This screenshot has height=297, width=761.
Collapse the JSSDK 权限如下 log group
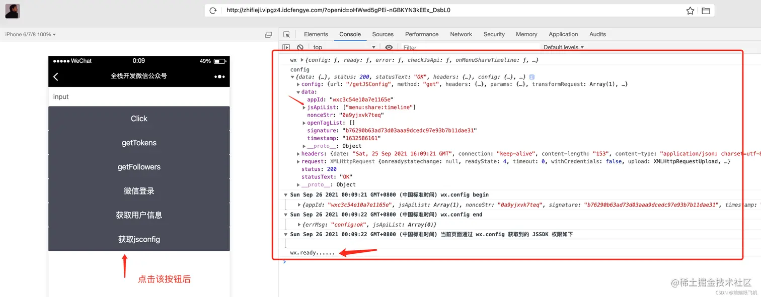point(286,235)
